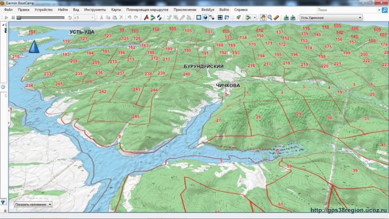Select the hand pan tool
This screenshot has width=389, height=219.
point(263,18)
